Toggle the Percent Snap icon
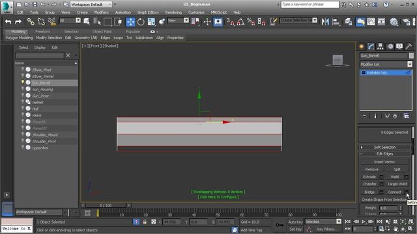417x234 pixels. coord(250,21)
